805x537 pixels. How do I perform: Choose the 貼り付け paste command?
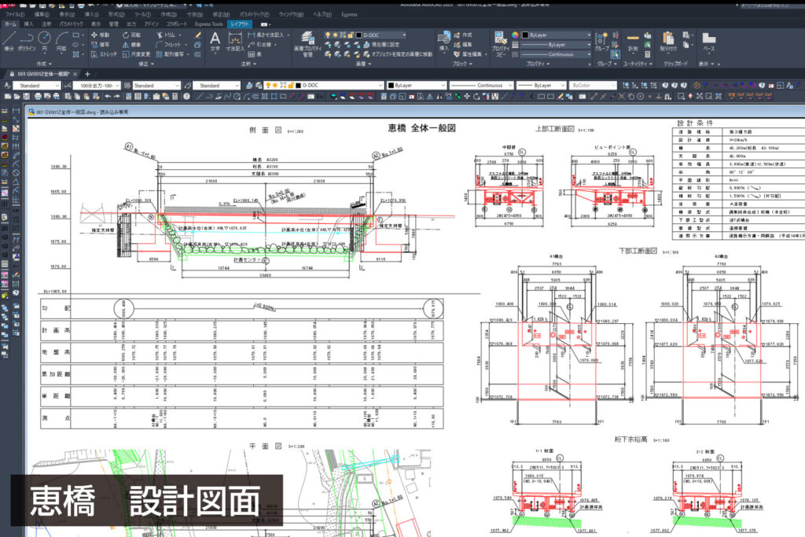click(668, 42)
